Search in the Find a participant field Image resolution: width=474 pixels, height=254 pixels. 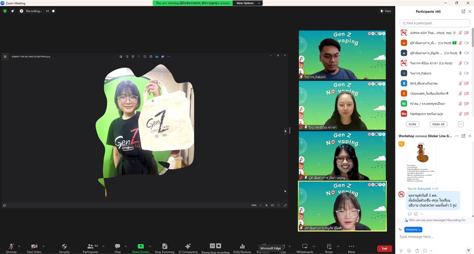click(435, 23)
